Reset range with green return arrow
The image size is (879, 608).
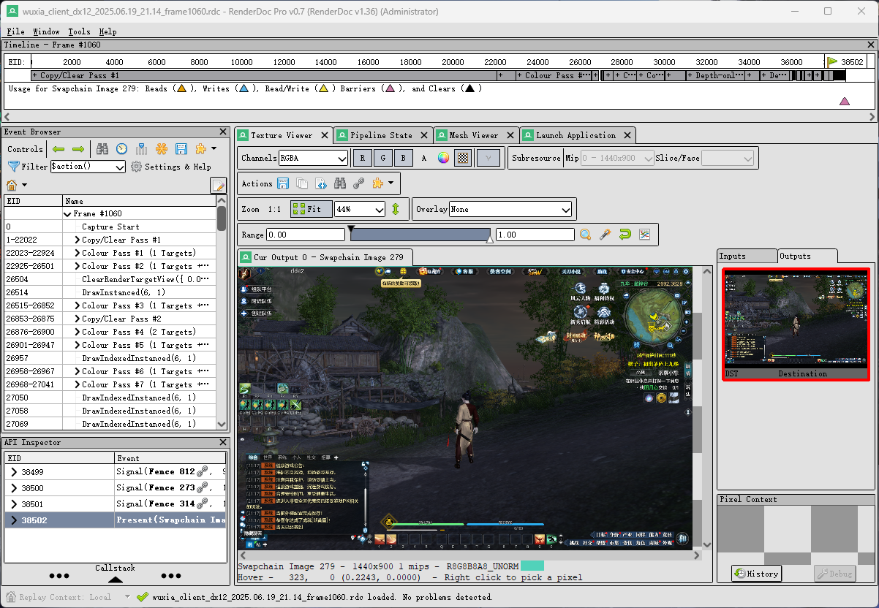(x=625, y=235)
